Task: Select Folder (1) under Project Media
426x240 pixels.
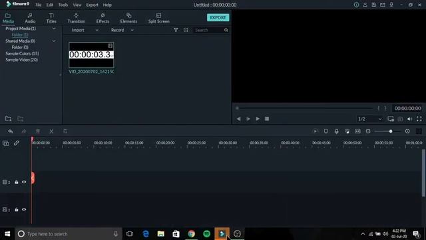Action: (x=20, y=35)
